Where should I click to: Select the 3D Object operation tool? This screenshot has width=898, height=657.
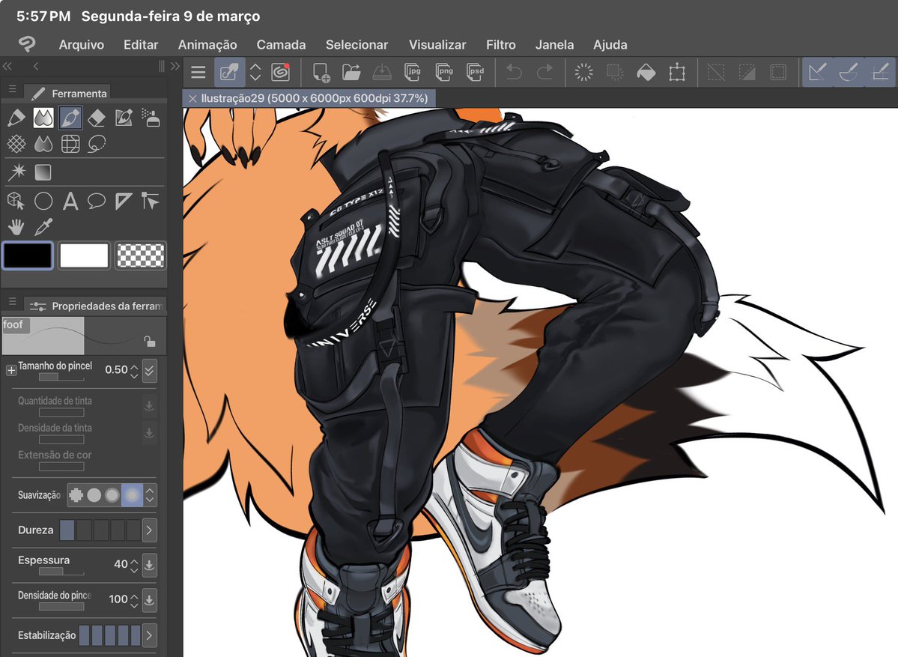[x=16, y=201]
